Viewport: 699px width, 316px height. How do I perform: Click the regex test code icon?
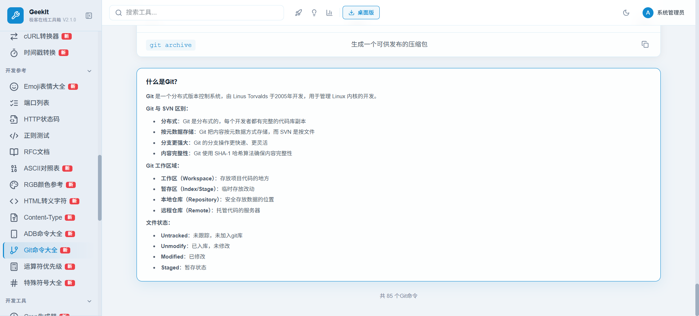14,136
